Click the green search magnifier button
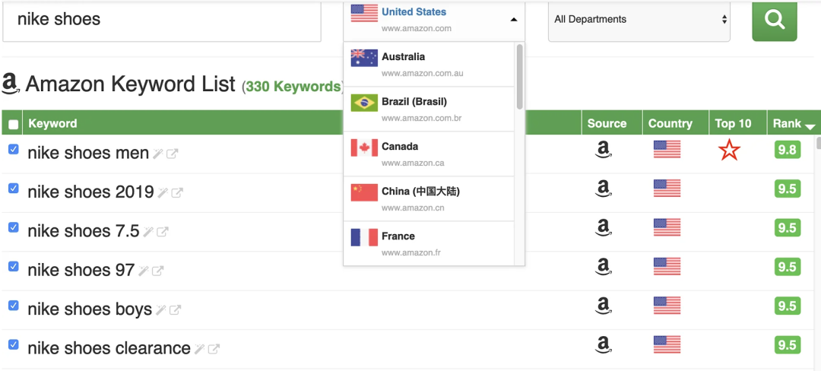The height and width of the screenshot is (371, 821). 774,21
